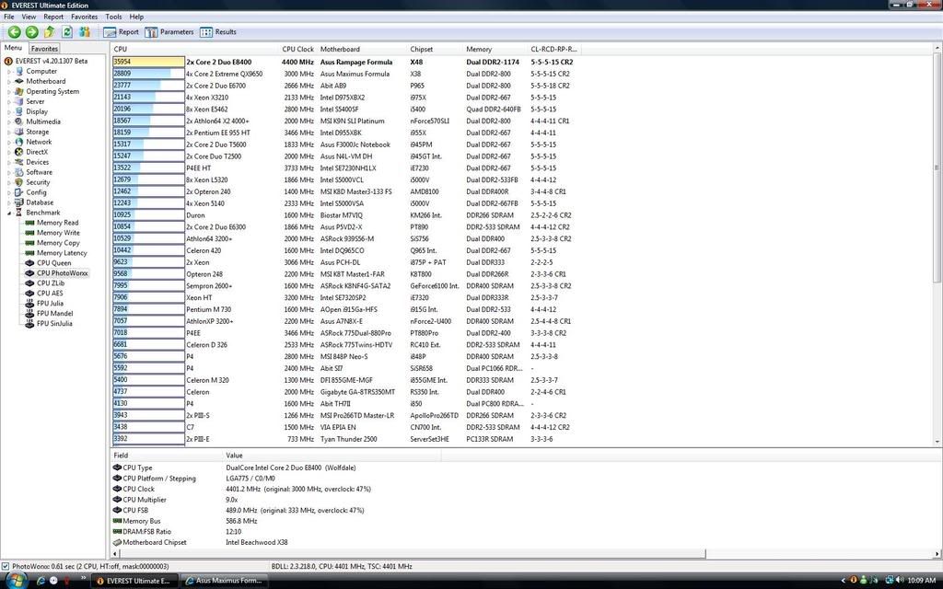Viewport: 943px width, 589px height.
Task: Open the Help menu
Action: point(136,17)
